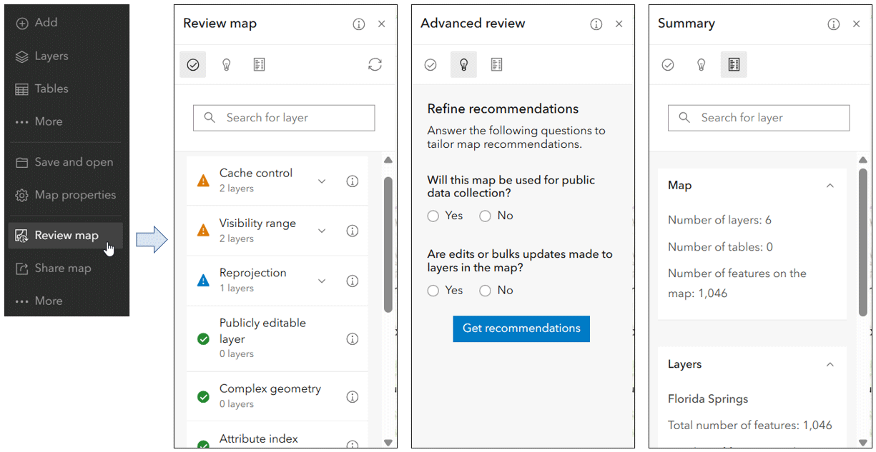
Task: Open summary list tab in Advanced review panel
Action: tap(497, 65)
